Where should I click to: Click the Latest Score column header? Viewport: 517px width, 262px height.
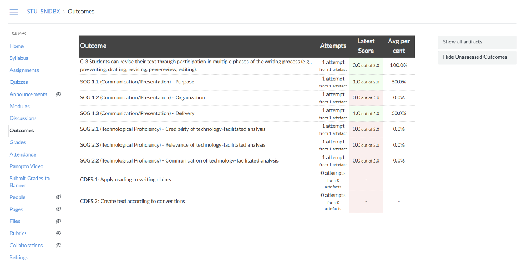(x=366, y=46)
